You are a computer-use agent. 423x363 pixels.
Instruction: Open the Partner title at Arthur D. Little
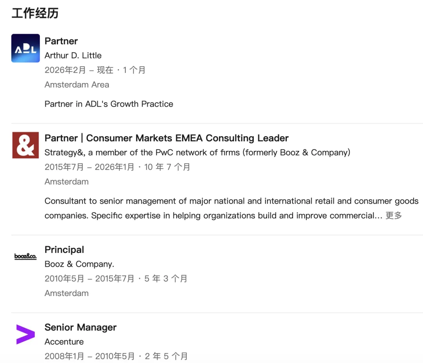61,41
